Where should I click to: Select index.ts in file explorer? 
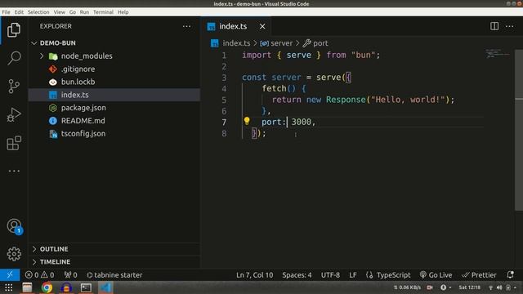[x=114, y=95]
